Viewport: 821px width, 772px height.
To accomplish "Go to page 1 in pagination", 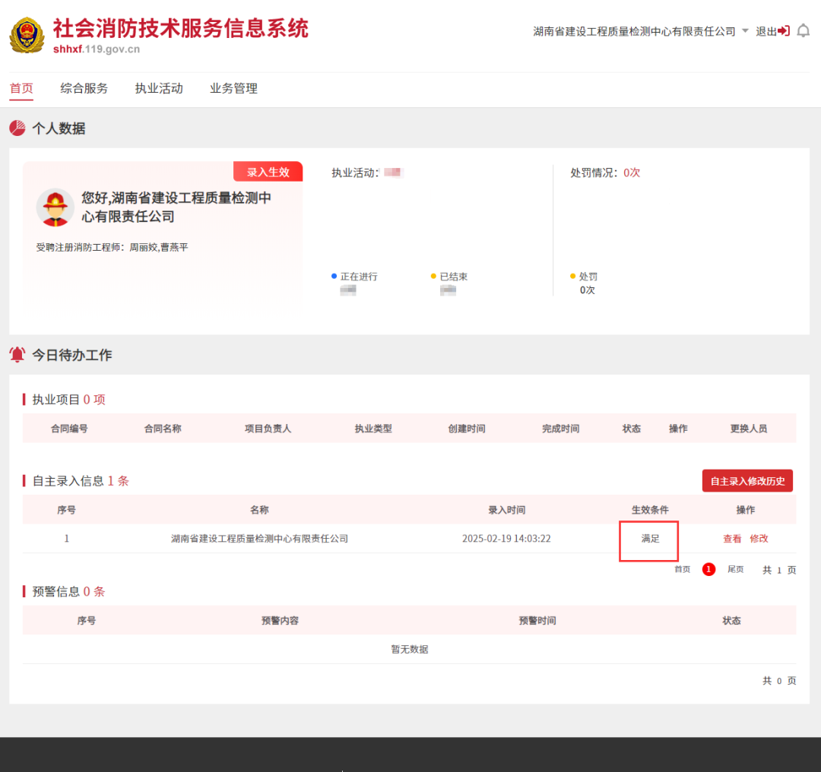I will click(x=708, y=569).
